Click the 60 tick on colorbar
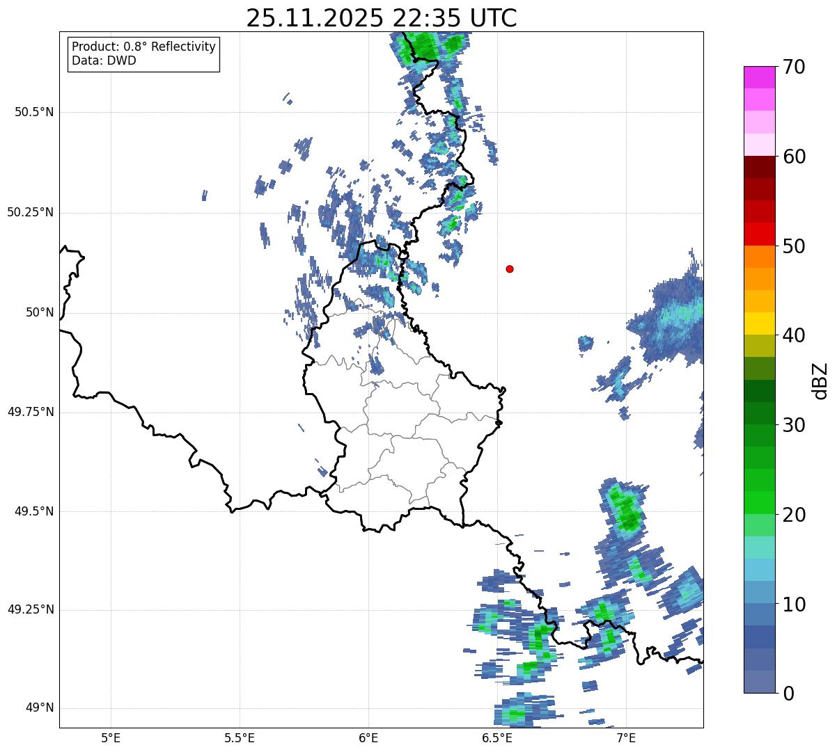Screen dimensions: 837x752 pyautogui.click(x=795, y=157)
